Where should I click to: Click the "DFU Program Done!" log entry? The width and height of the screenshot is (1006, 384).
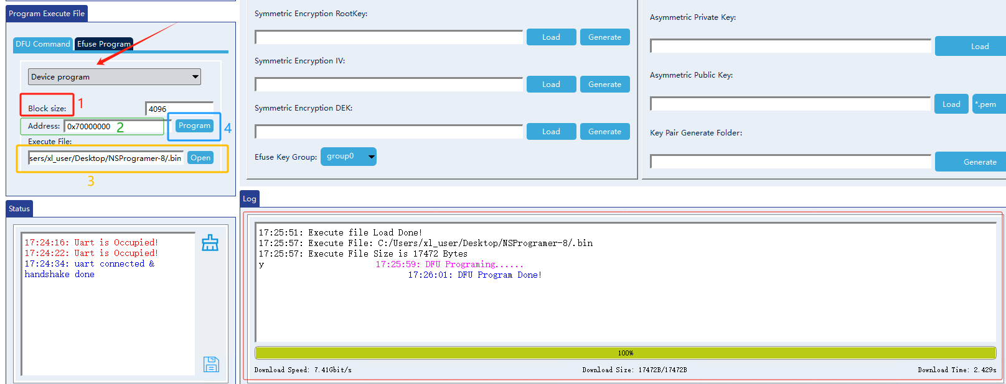(x=475, y=275)
